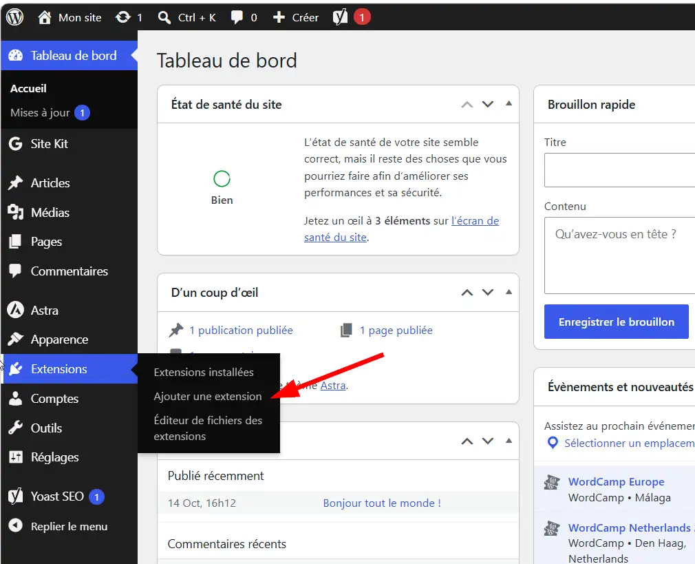The image size is (695, 564).
Task: Move the activity panel up with its arrow
Action: [x=467, y=441]
